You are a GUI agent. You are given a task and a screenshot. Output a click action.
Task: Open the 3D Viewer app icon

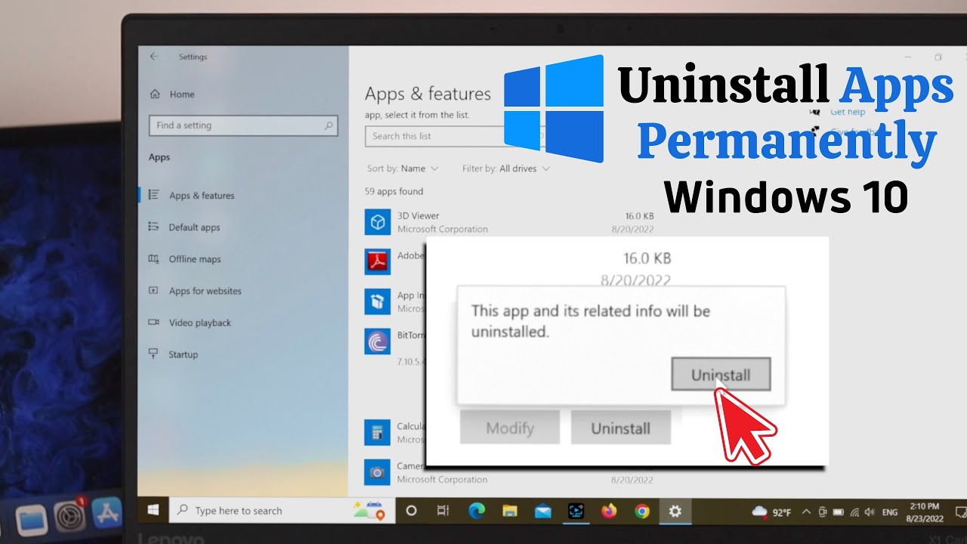pyautogui.click(x=377, y=222)
